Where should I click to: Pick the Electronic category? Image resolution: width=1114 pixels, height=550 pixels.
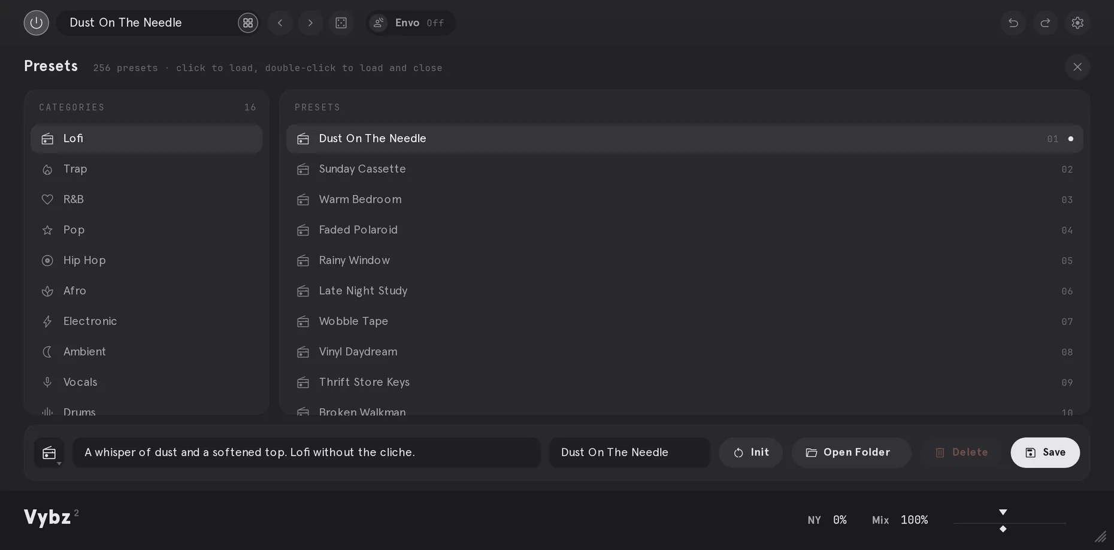tap(147, 321)
